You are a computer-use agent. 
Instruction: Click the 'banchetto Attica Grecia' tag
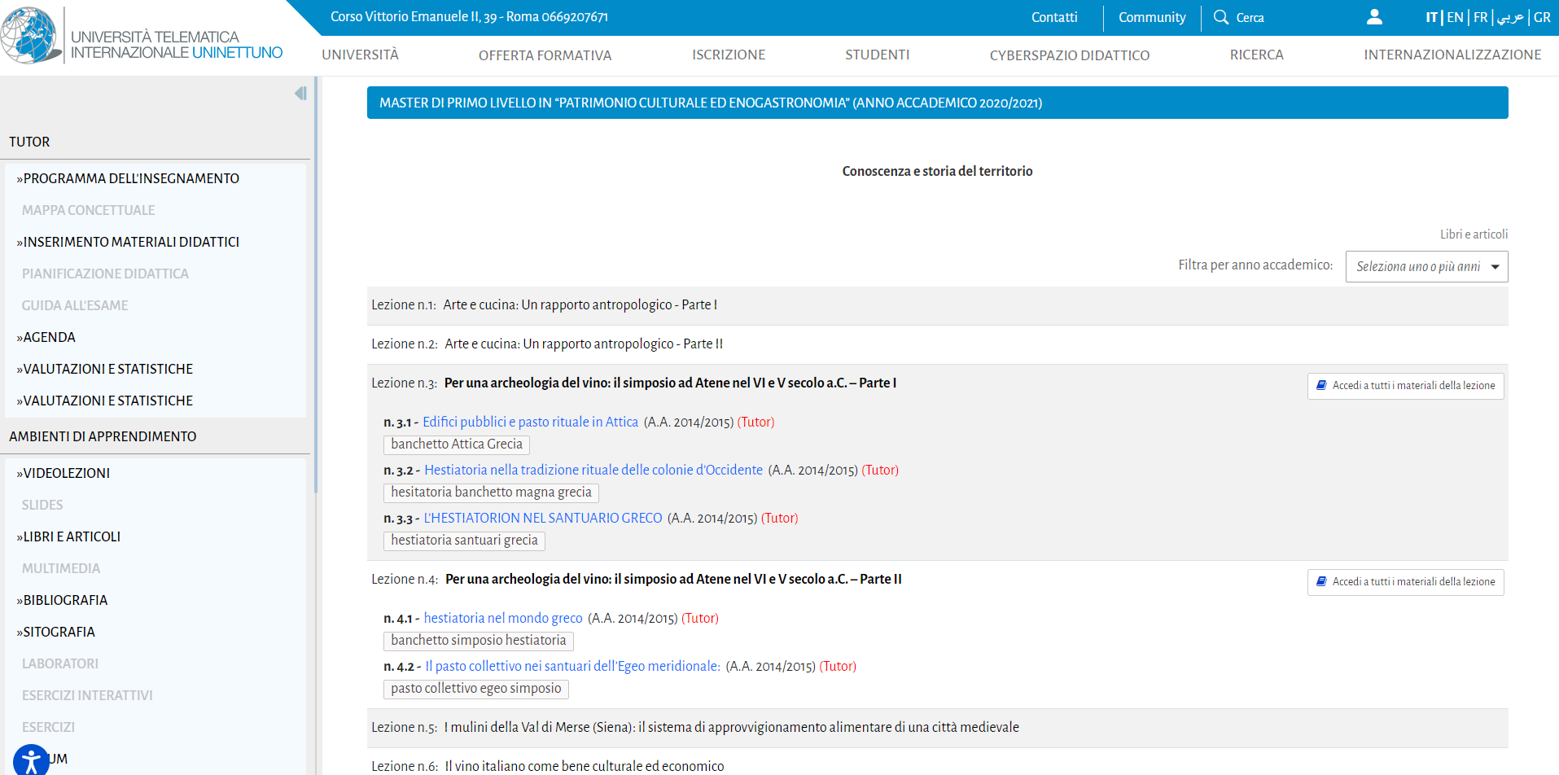tap(456, 444)
